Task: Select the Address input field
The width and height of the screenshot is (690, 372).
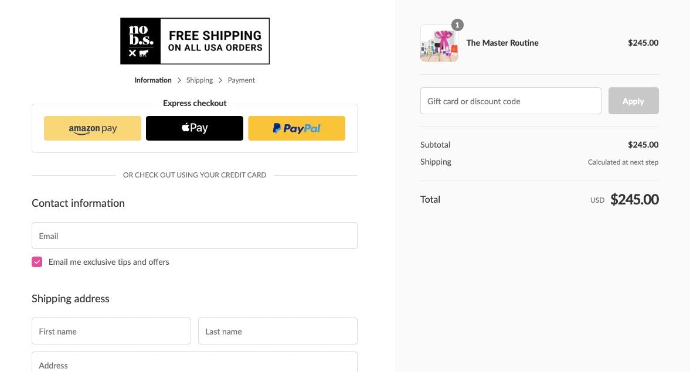Action: [195, 362]
